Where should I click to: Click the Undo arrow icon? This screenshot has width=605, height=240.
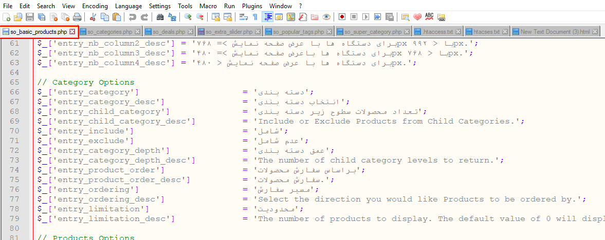click(x=132, y=17)
